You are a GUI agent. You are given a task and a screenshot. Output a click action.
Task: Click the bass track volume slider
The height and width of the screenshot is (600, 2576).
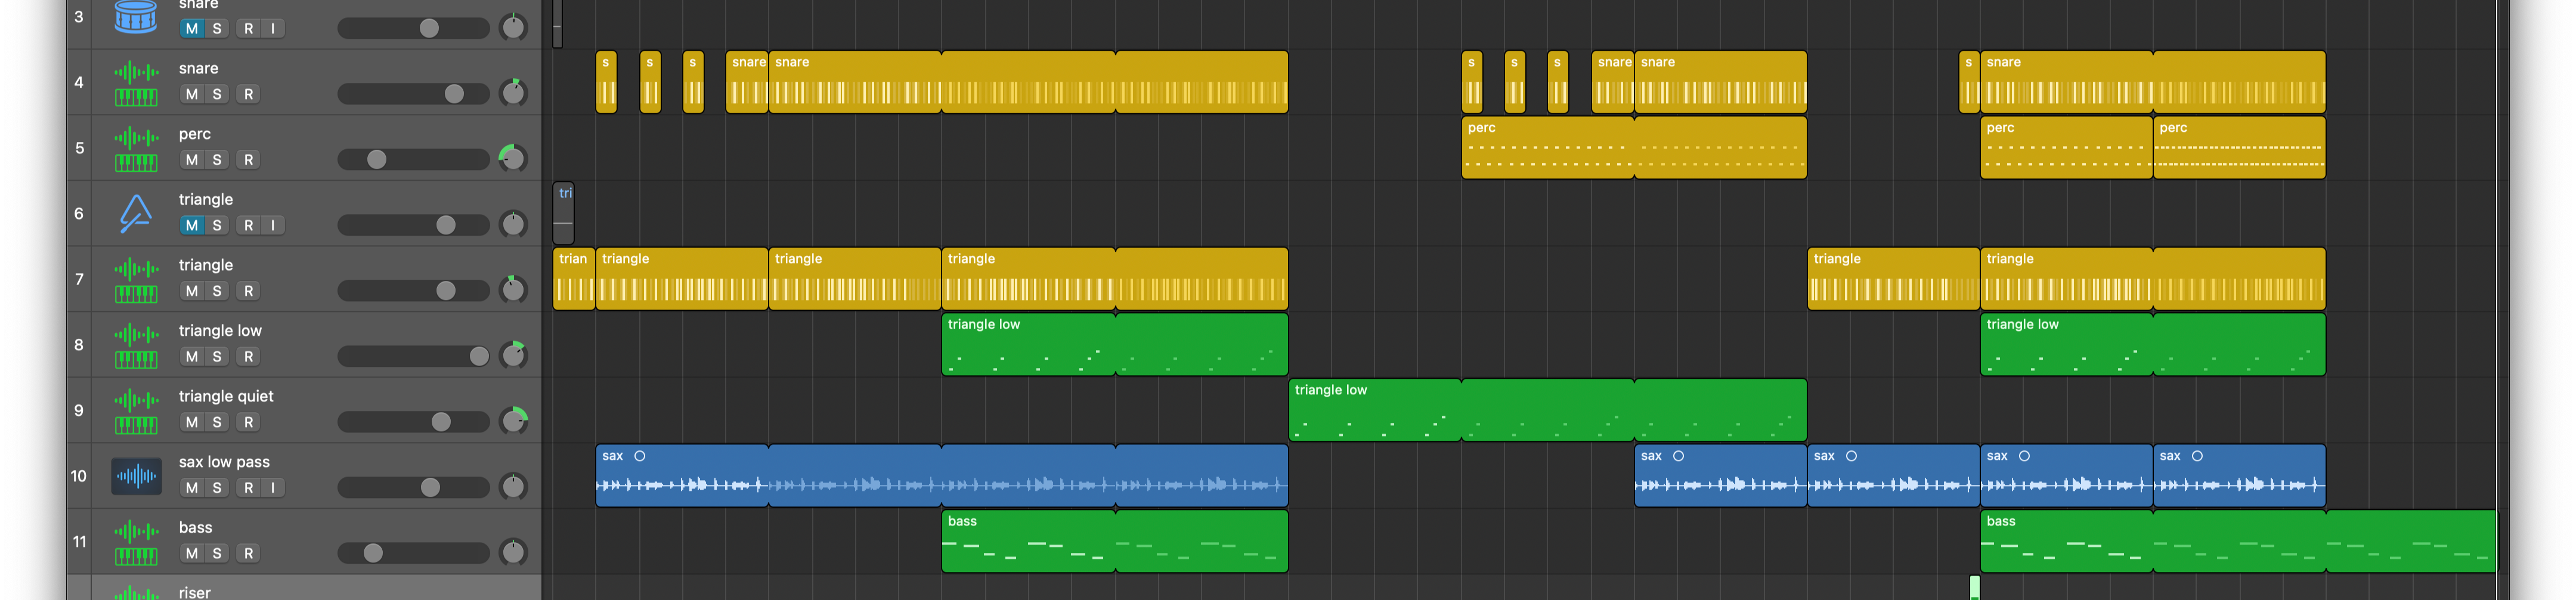point(414,553)
